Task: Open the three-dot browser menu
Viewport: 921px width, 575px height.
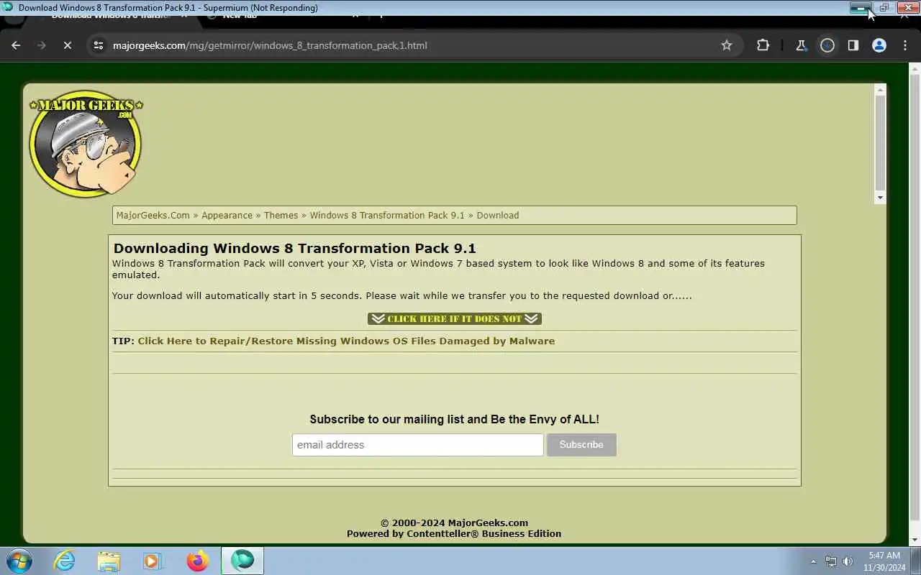Action: click(x=905, y=45)
